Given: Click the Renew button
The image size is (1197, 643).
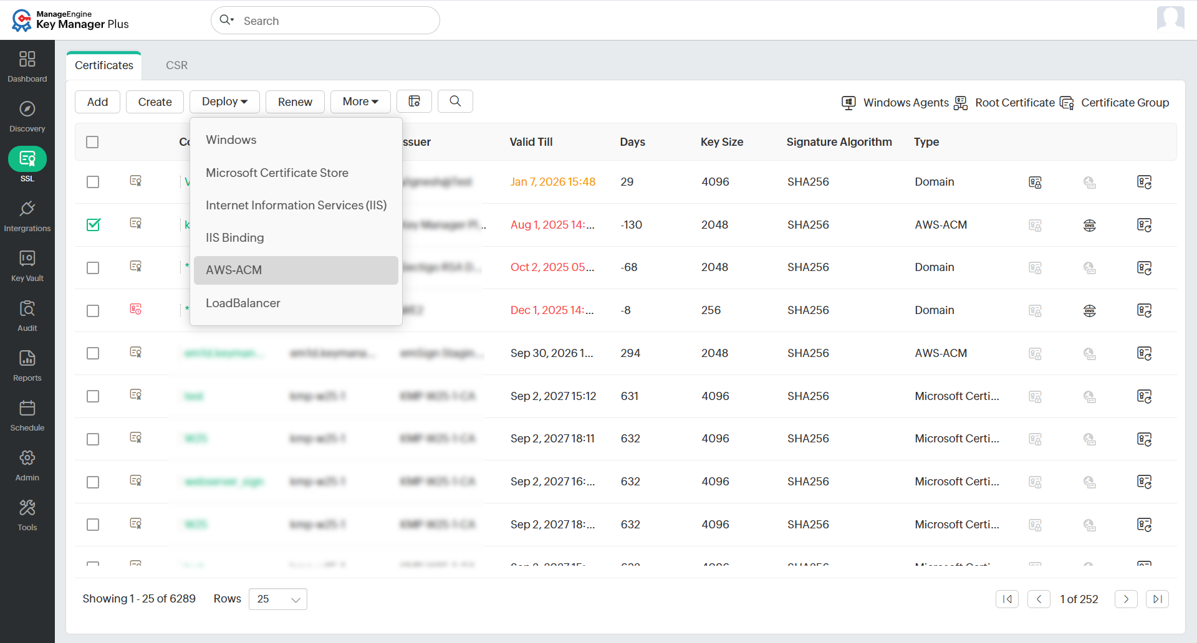Looking at the screenshot, I should 295,102.
